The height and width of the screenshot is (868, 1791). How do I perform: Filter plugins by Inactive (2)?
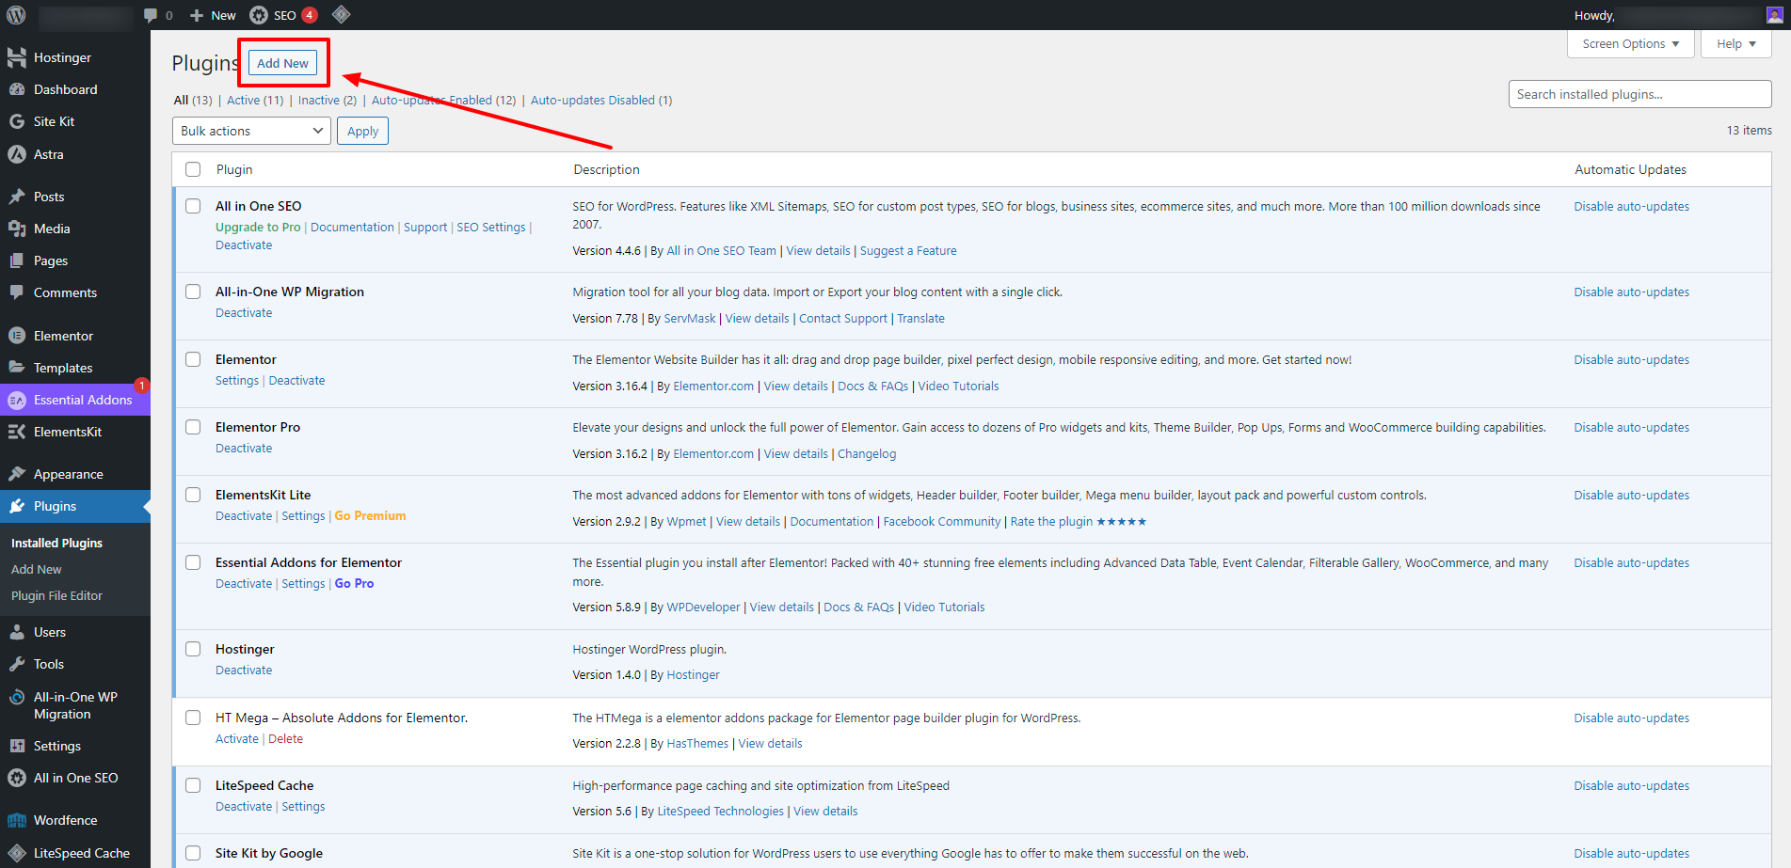click(x=327, y=101)
